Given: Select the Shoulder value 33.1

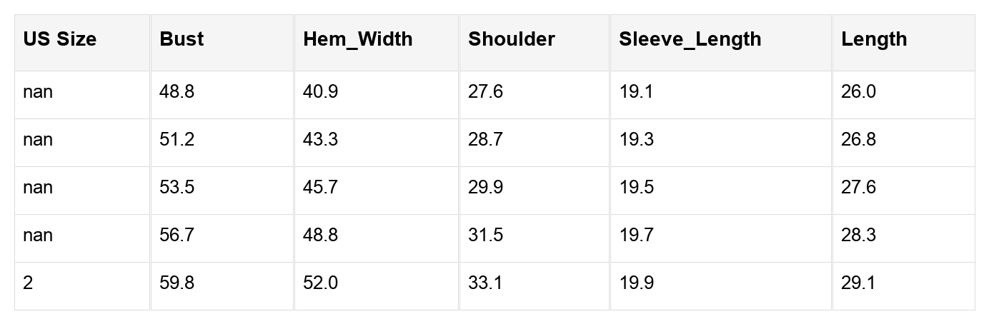Looking at the screenshot, I should pos(485,283).
